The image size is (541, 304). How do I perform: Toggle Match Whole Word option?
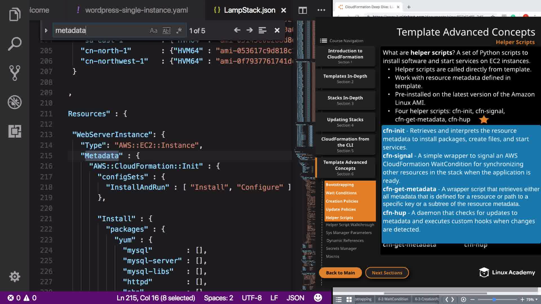pyautogui.click(x=167, y=30)
